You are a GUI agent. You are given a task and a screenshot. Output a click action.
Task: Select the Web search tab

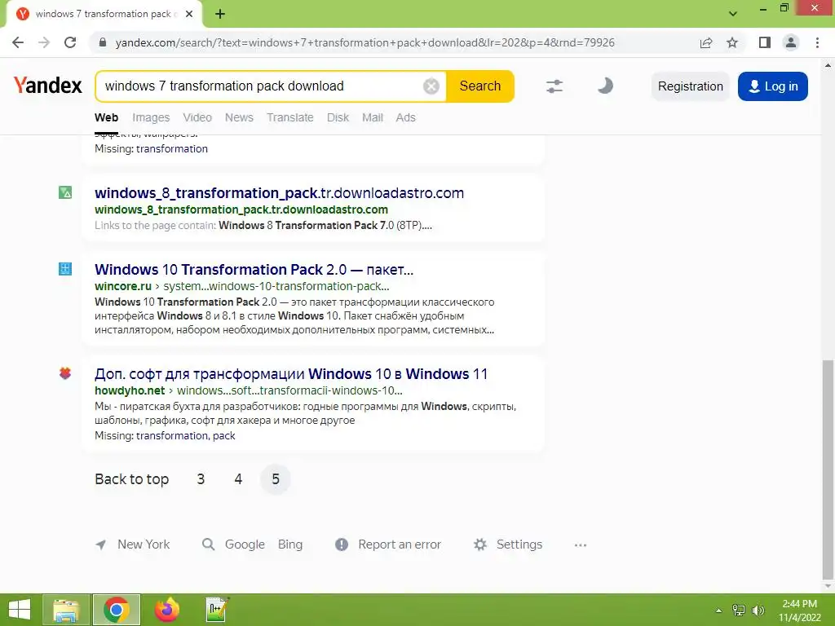coord(107,117)
